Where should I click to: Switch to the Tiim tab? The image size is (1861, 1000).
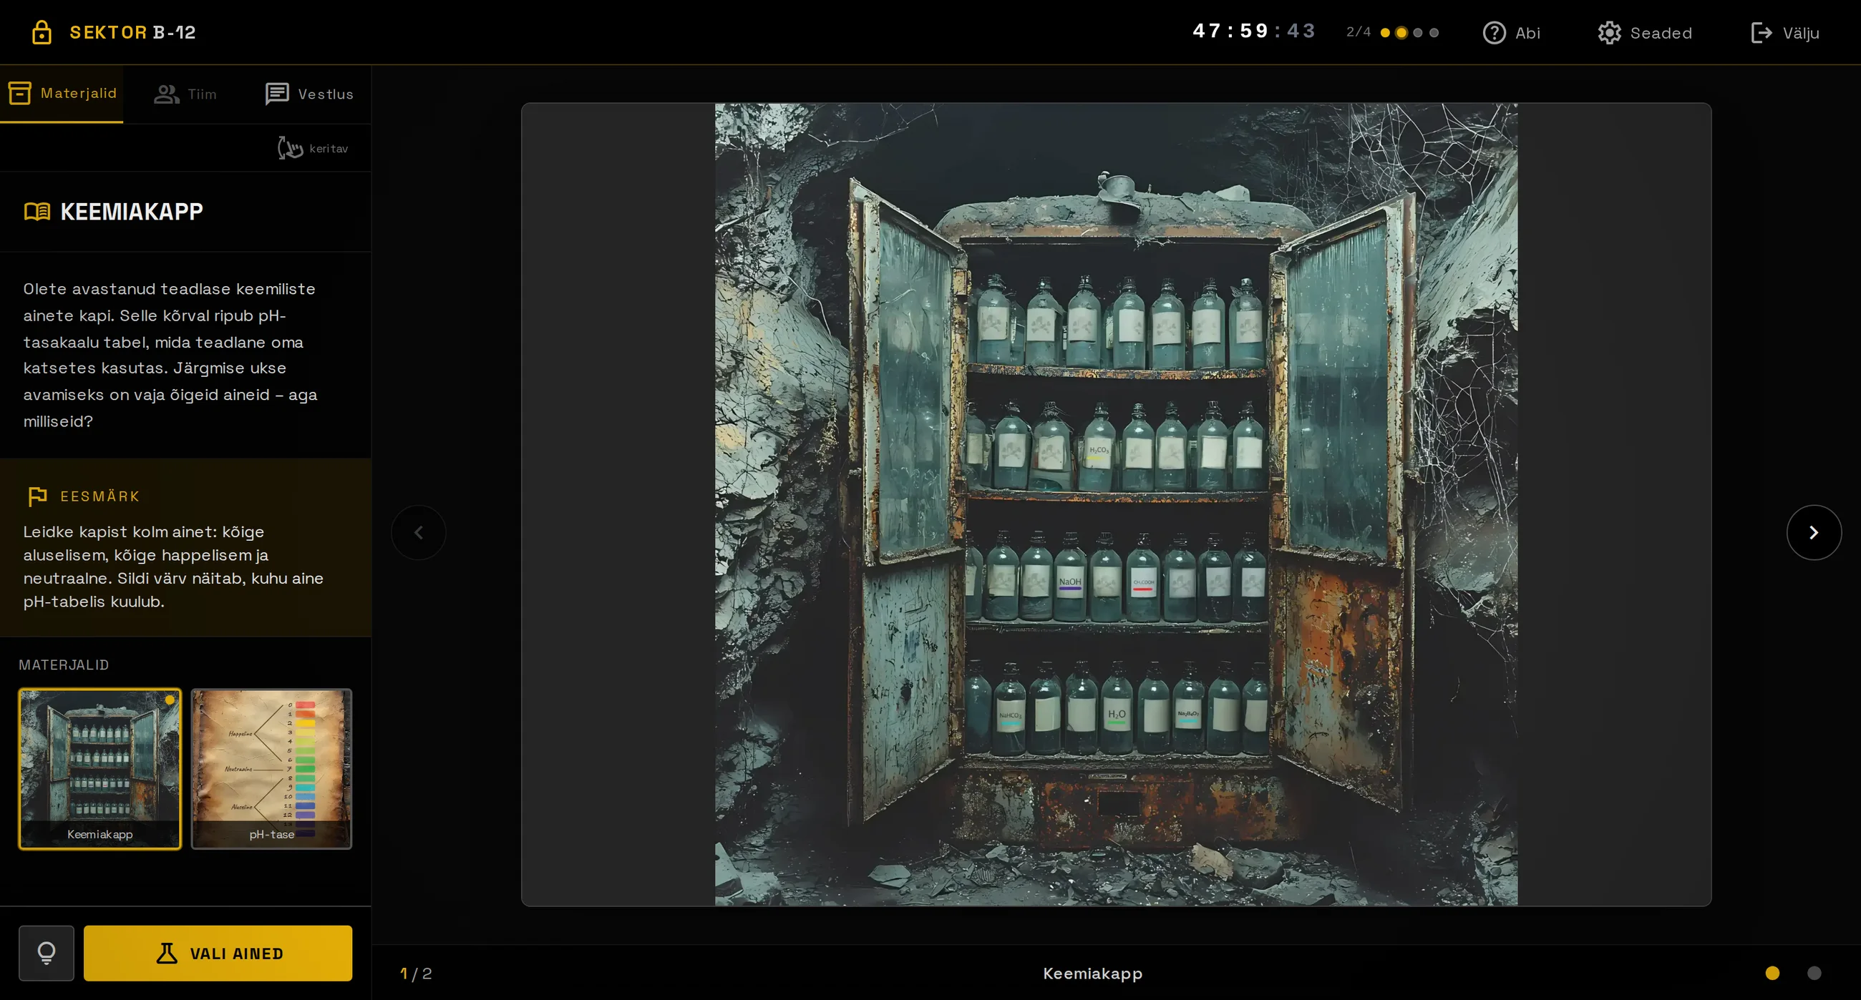click(185, 94)
